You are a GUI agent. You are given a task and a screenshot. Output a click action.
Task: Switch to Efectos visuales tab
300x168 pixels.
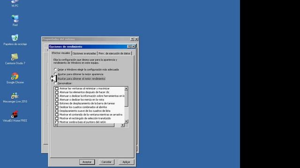point(61,53)
